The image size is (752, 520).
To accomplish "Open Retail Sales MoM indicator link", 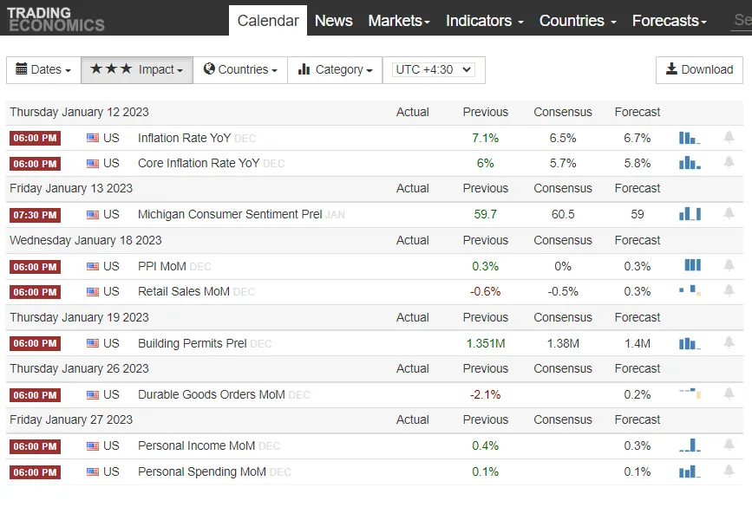I will pos(184,291).
